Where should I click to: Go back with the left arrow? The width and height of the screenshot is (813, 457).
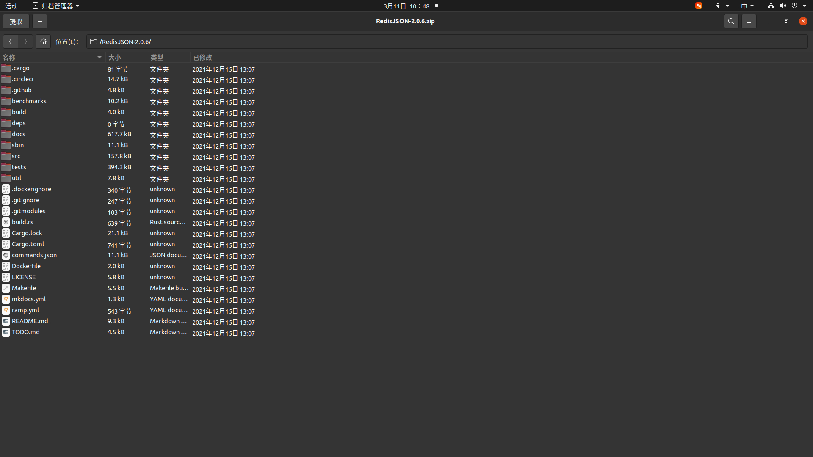(x=11, y=41)
